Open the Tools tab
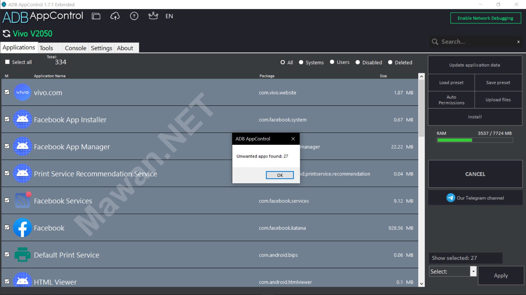Image resolution: width=526 pixels, height=295 pixels. point(50,48)
